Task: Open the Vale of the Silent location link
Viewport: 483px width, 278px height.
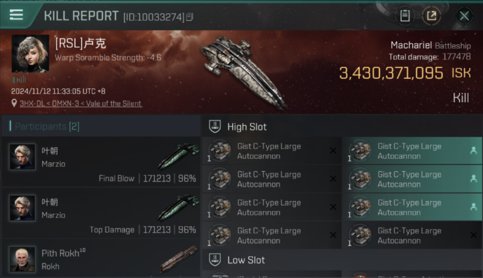Action: click(x=81, y=103)
